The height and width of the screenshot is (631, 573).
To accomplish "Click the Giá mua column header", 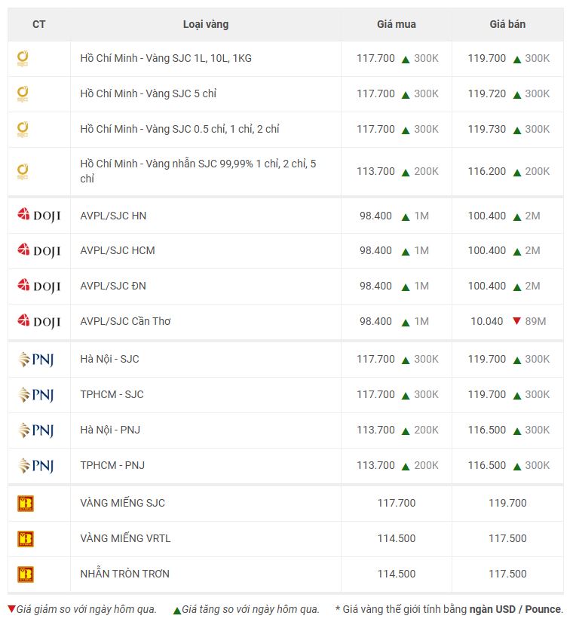I will point(397,24).
